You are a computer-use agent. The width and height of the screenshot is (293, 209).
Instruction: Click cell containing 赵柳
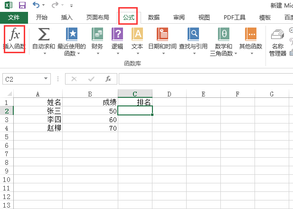pyautogui.click(x=38, y=128)
